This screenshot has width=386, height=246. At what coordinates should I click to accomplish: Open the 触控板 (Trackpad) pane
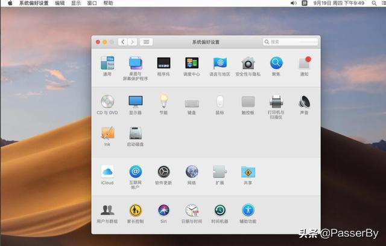[x=248, y=105]
